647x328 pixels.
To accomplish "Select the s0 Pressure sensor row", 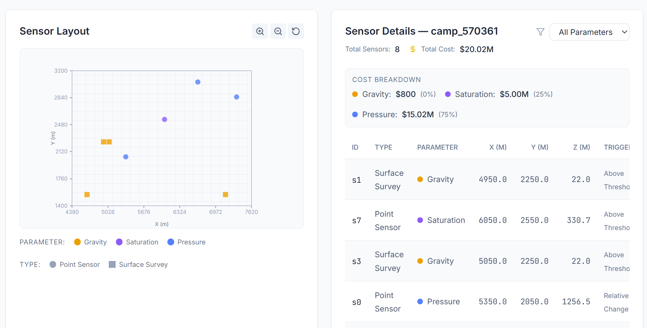I will pyautogui.click(x=487, y=302).
